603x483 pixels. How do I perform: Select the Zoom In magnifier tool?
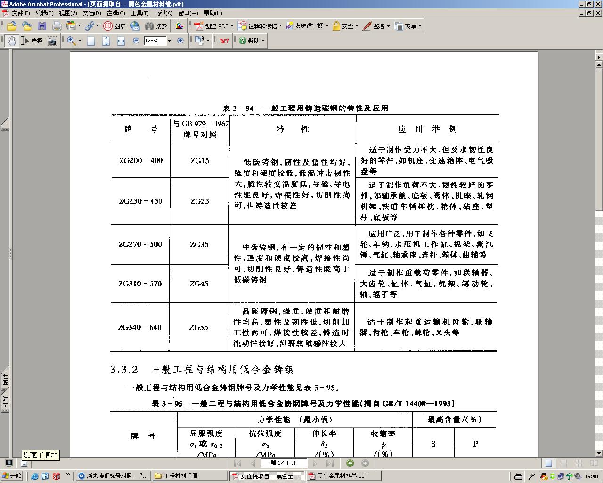[71, 41]
